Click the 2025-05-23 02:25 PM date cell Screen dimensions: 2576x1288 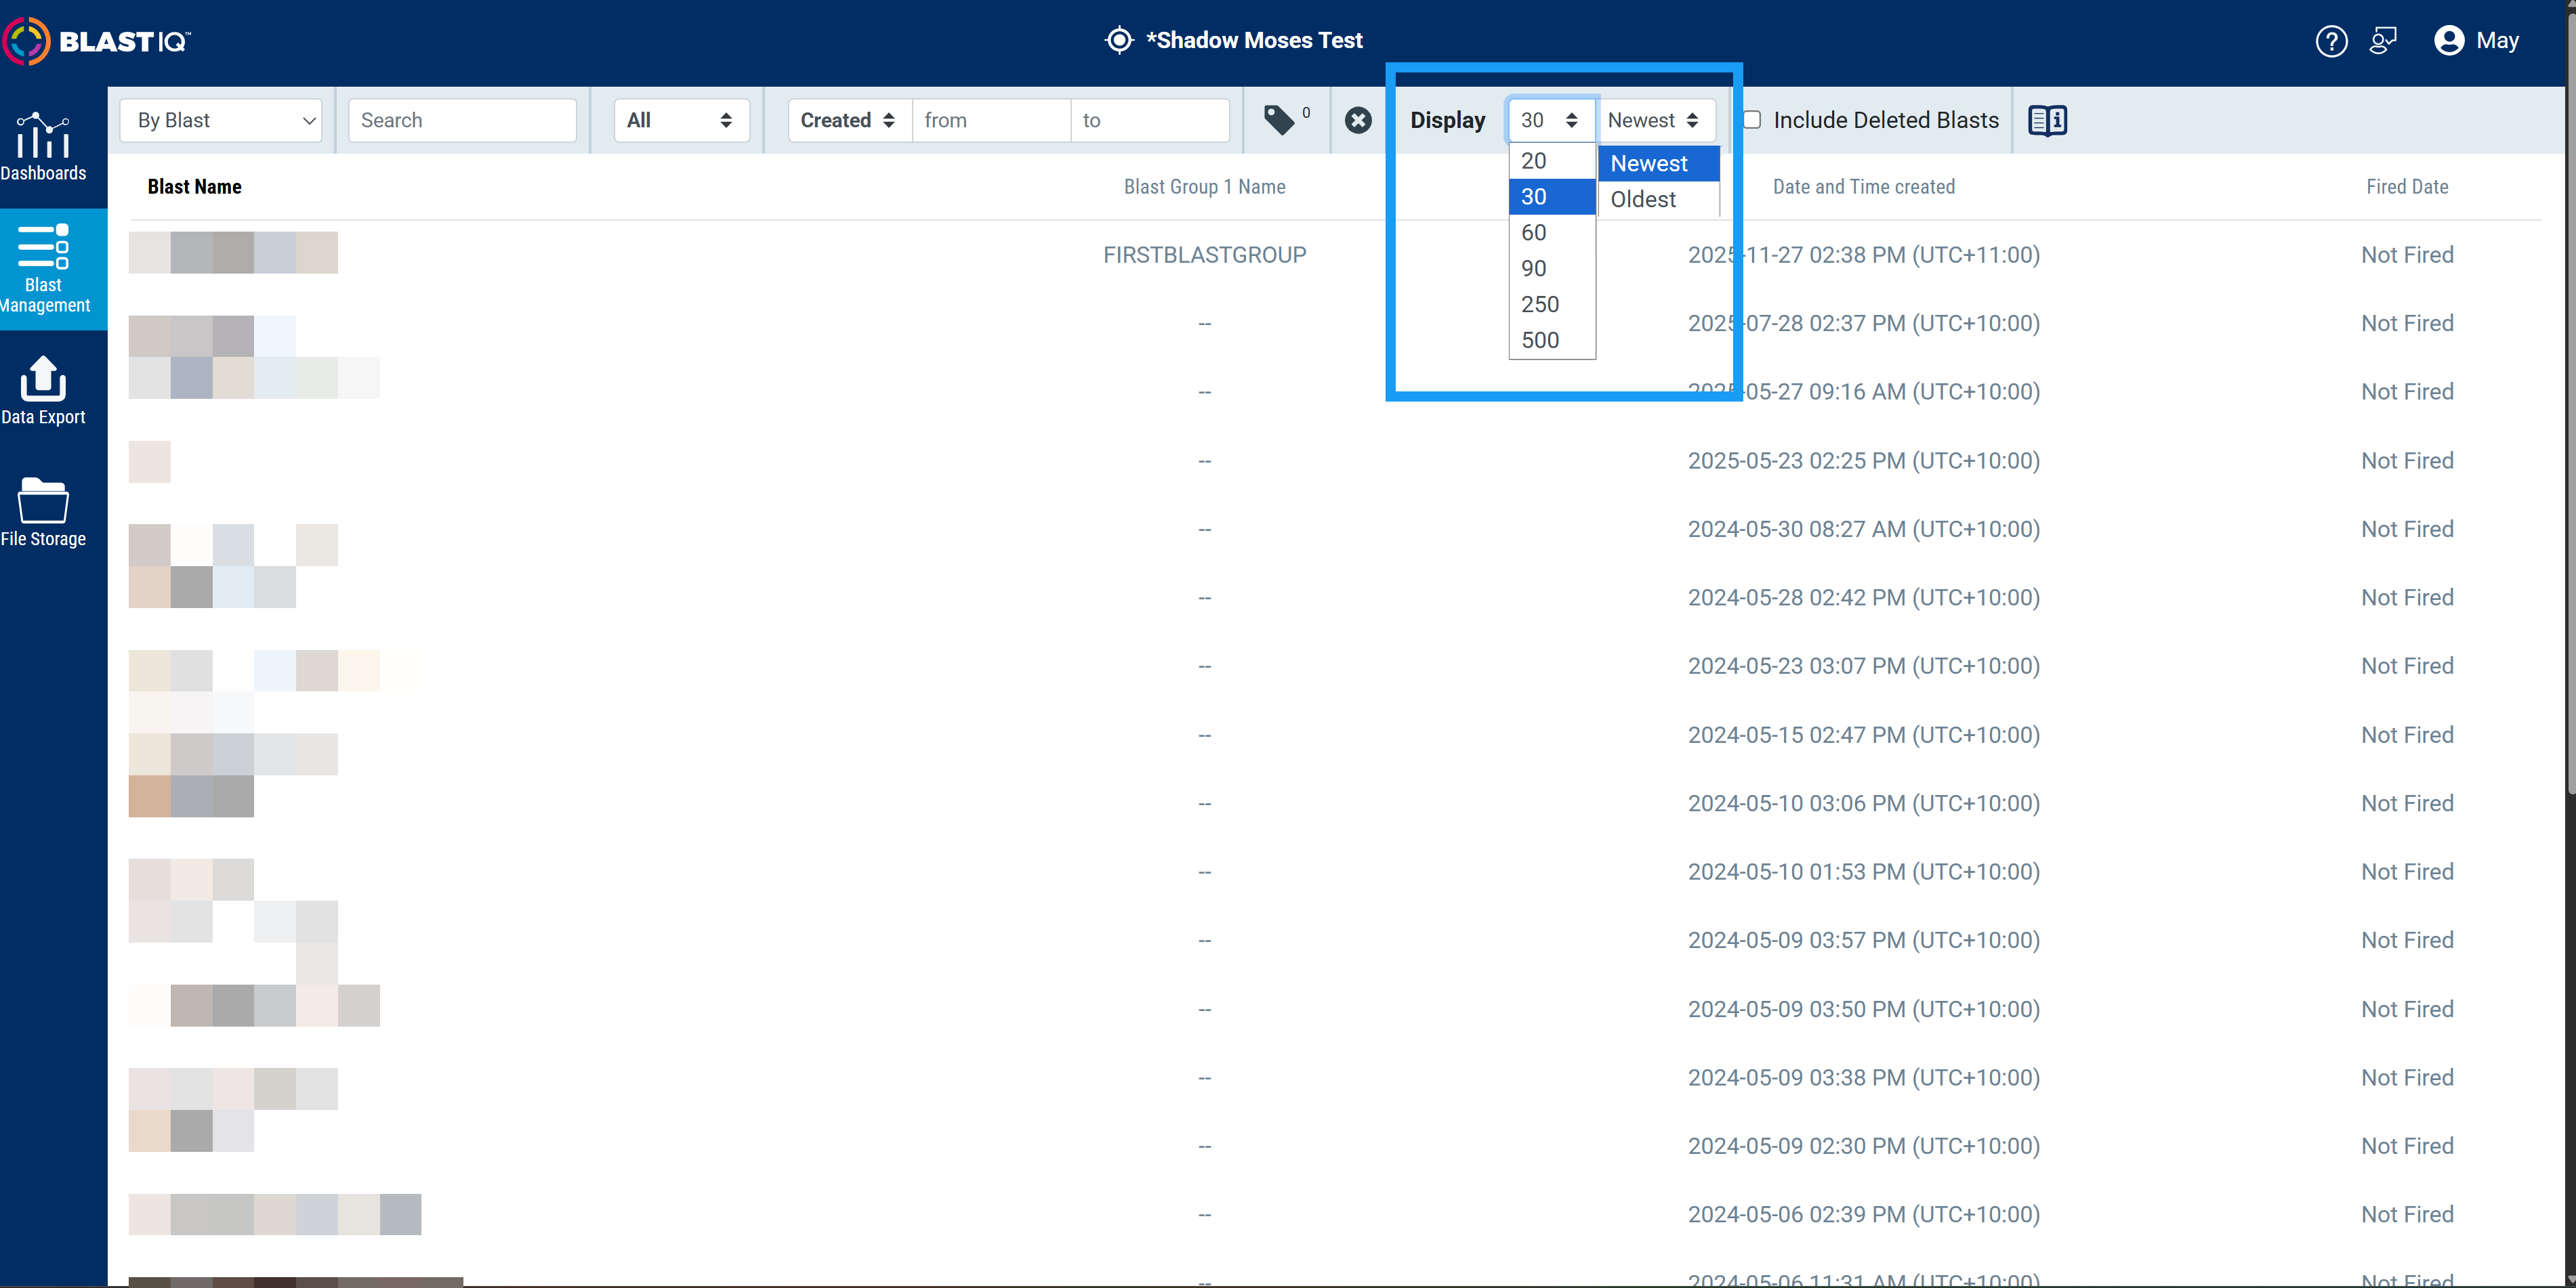(1863, 460)
